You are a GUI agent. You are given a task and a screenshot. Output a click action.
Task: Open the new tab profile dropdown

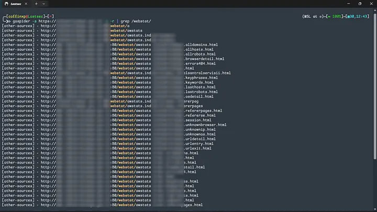pyautogui.click(x=43, y=4)
